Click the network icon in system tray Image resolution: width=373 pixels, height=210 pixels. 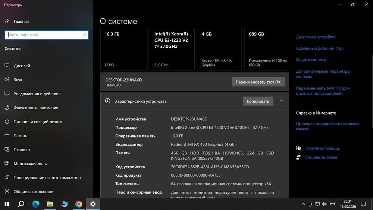[x=317, y=204]
